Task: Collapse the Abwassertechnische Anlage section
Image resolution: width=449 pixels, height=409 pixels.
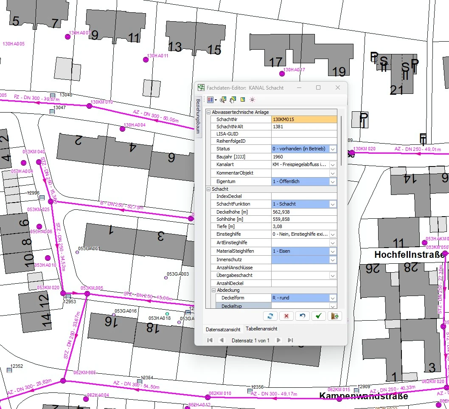Action: pos(208,112)
